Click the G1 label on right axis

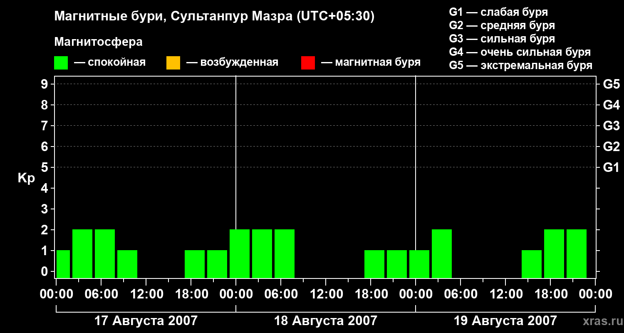(x=612, y=167)
